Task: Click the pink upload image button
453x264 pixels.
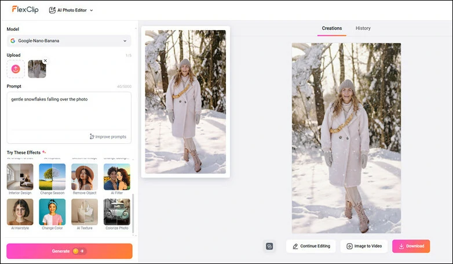Action: tap(16, 69)
